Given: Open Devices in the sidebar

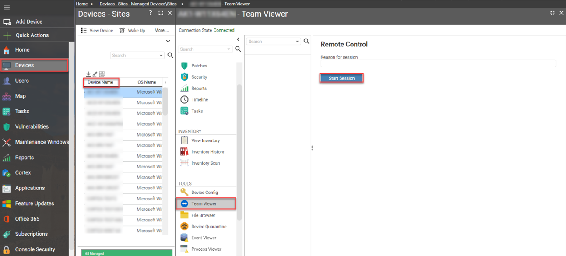Looking at the screenshot, I should [x=34, y=65].
